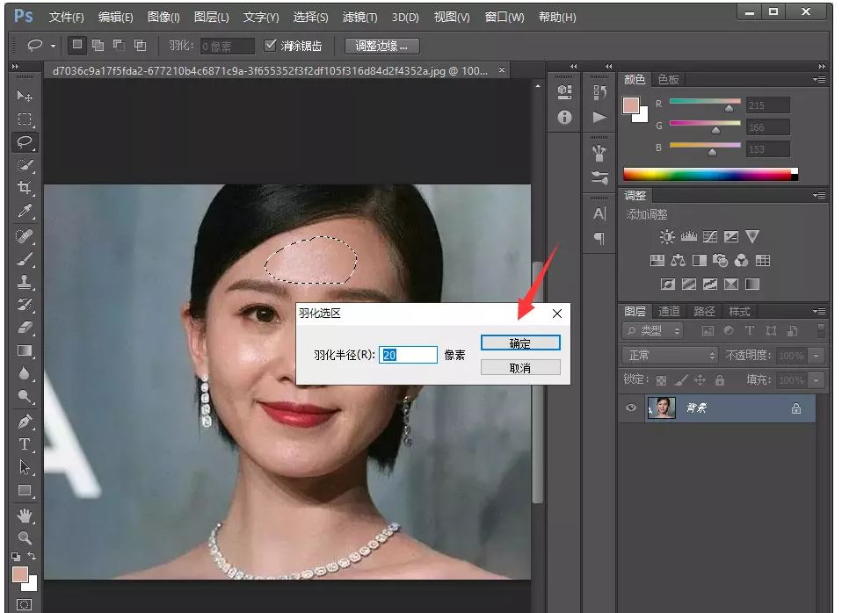Open the blend mode 正常 dropdown

tap(670, 356)
